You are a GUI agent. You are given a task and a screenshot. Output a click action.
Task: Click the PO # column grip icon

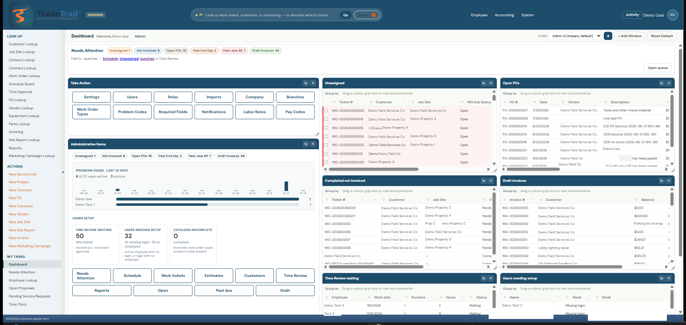505,102
